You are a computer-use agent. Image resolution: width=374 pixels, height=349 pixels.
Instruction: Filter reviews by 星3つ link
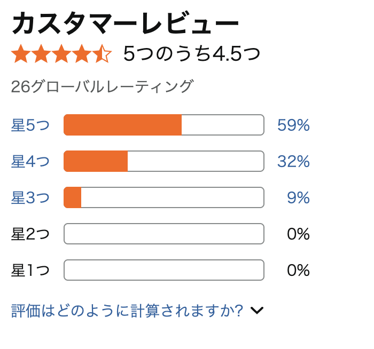pos(30,198)
